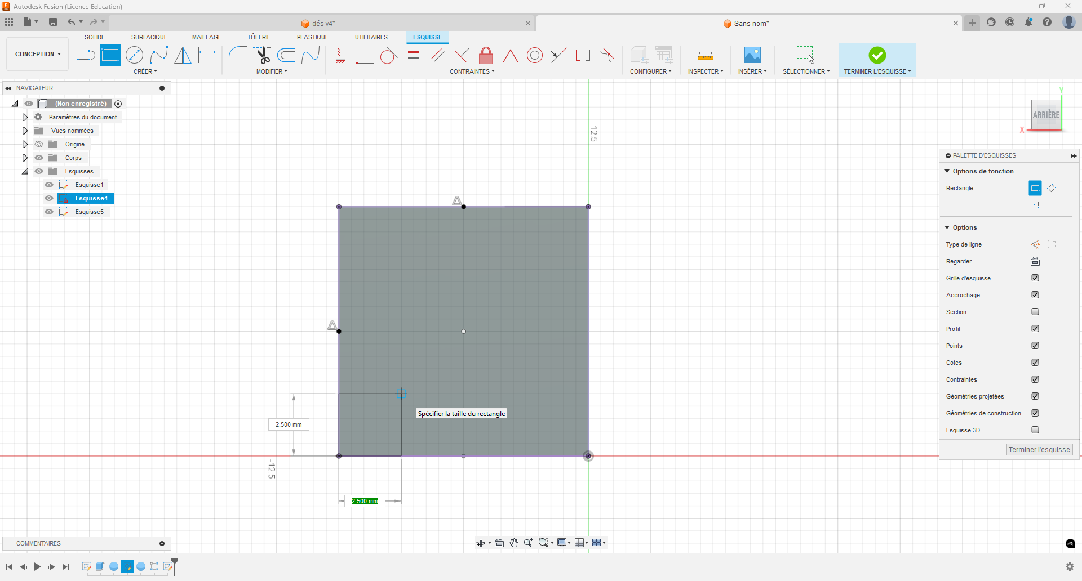
Task: Switch to the SURFACIQUE tab
Action: pyautogui.click(x=149, y=37)
